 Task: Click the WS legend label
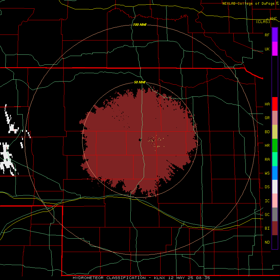pyautogui.click(x=267, y=173)
